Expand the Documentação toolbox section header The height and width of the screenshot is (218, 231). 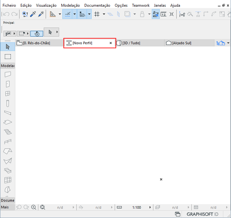click(8, 200)
